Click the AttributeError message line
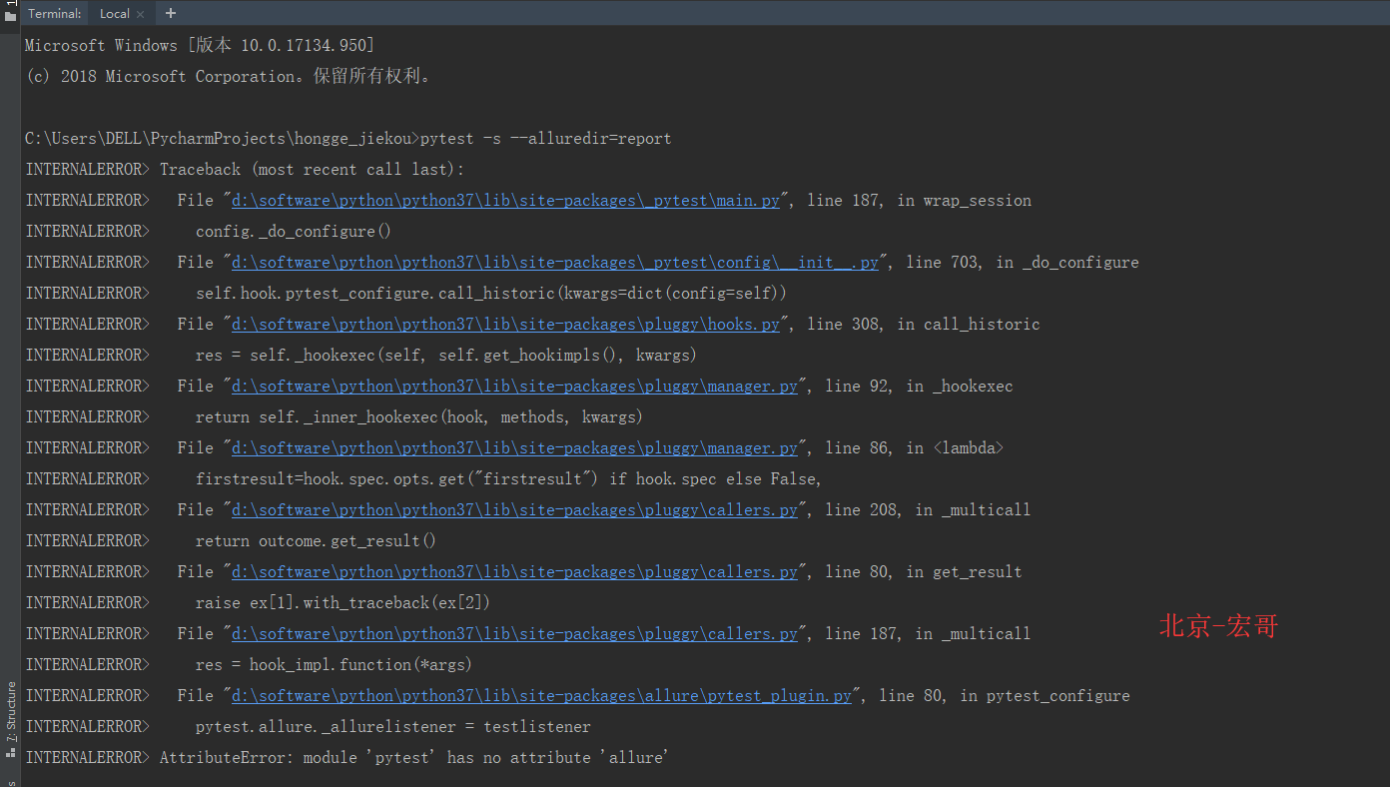This screenshot has height=787, width=1390. (x=413, y=758)
